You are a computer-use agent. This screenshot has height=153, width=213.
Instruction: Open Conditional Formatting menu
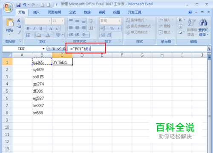click(x=136, y=20)
